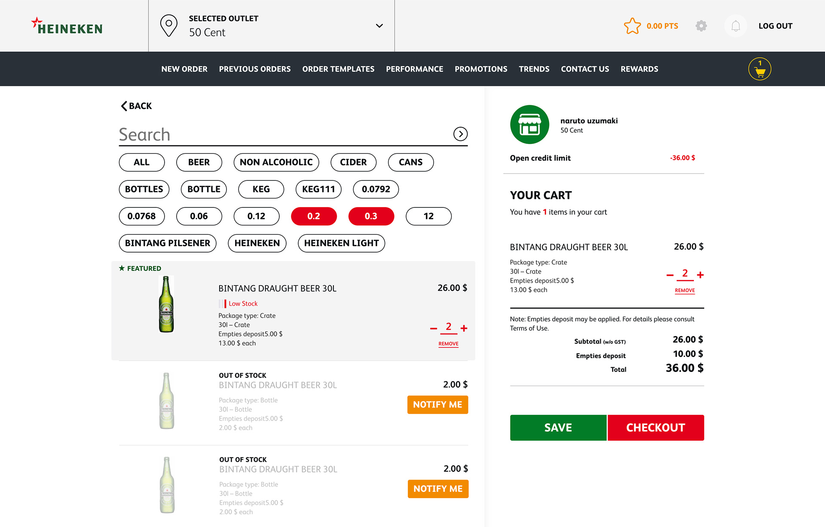The image size is (825, 527).
Task: Click featured BINTANG DRAUGHT BEER 30L title
Action: coord(277,289)
